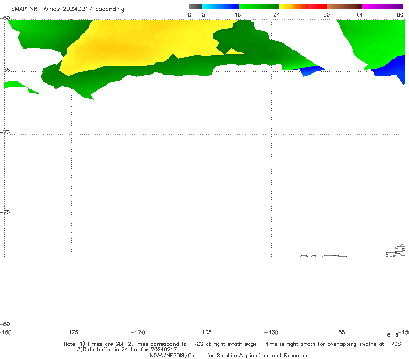Viewport: 409px width, 359px height.
Task: Click the NOAA/NESDIS Center for Satellite Applications credit
Action: point(228,356)
